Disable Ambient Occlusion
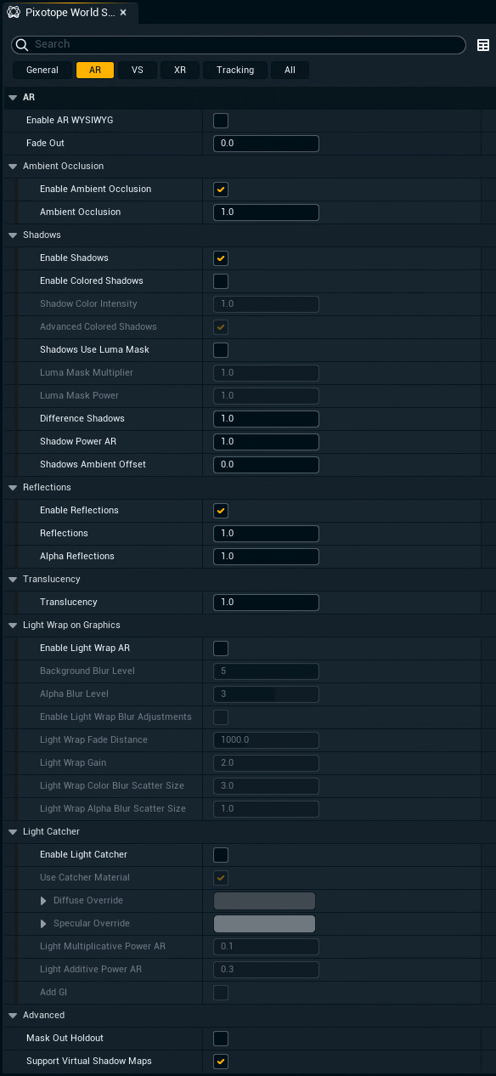The width and height of the screenshot is (496, 1076). pos(220,189)
